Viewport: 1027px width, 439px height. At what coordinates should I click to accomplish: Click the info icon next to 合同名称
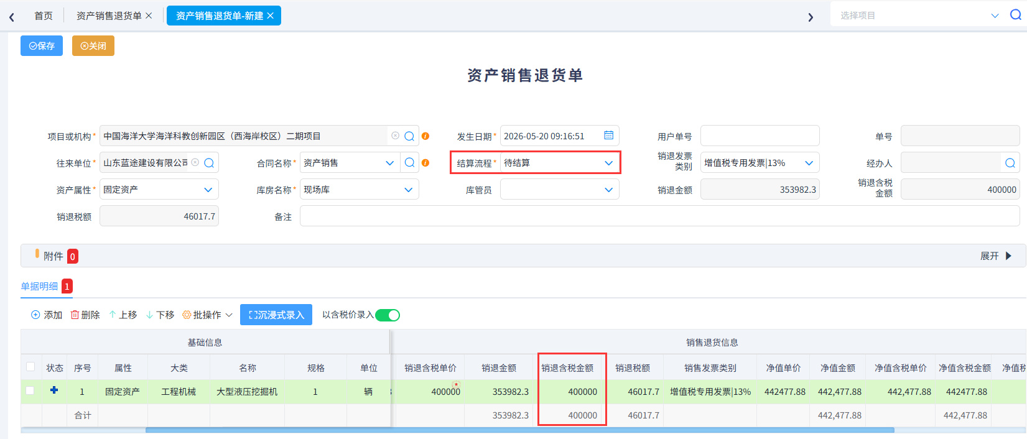(x=425, y=163)
